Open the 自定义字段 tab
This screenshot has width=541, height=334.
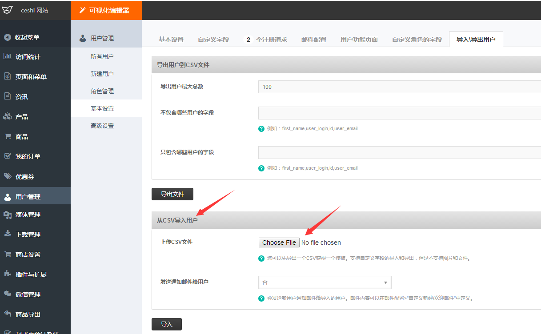213,40
